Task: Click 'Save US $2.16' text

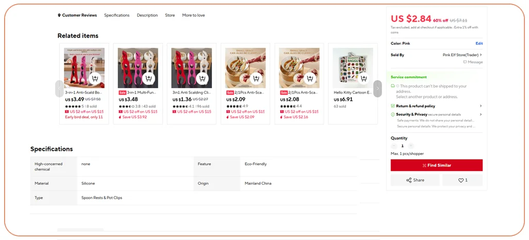Action: [296, 117]
